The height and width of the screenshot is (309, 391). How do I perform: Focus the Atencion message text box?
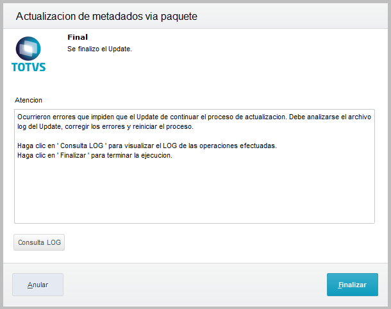coord(194,166)
